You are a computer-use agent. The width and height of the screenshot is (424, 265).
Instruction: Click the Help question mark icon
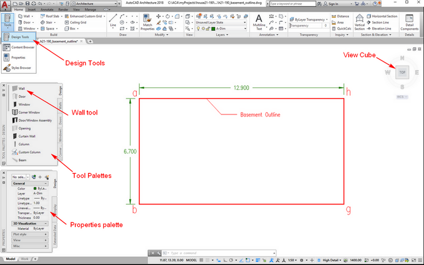[x=375, y=4]
